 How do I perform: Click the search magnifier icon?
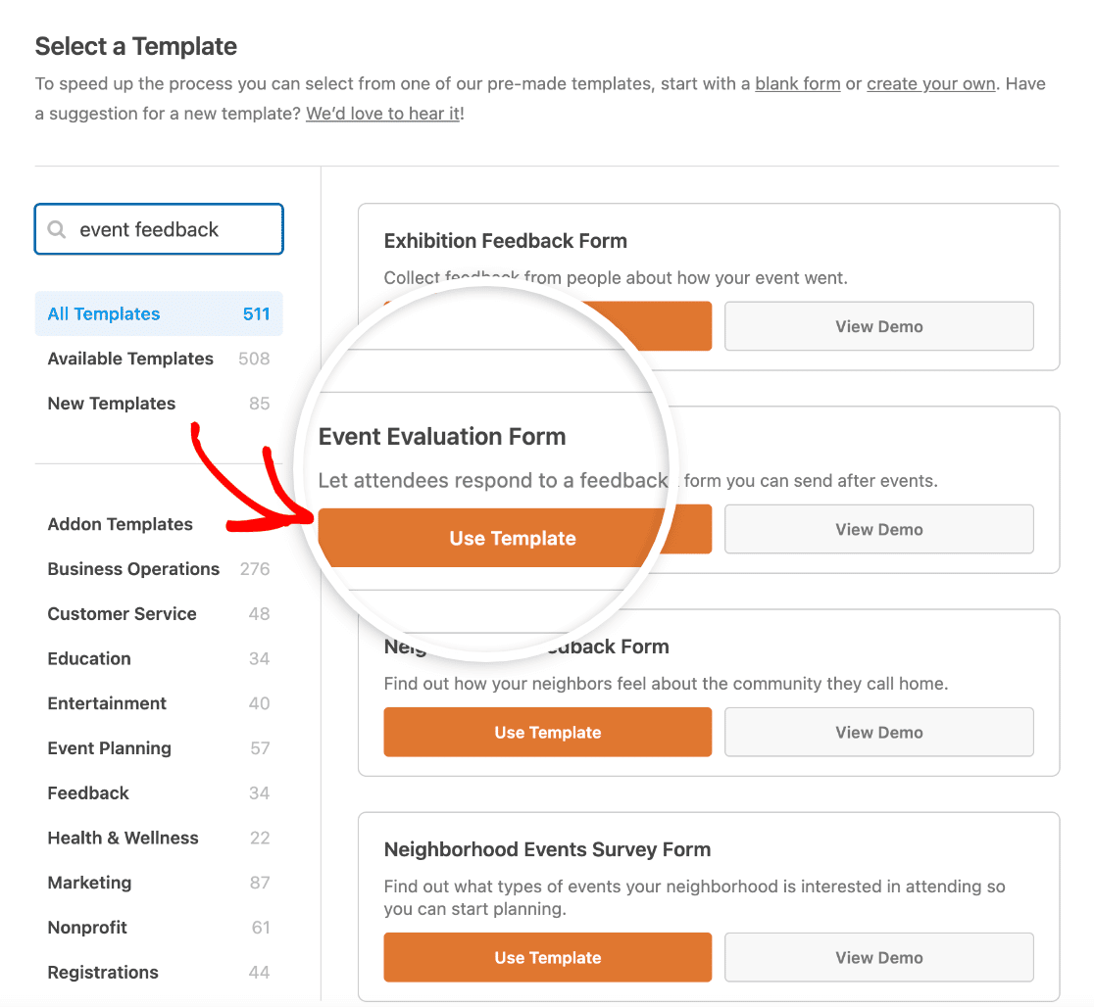57,229
